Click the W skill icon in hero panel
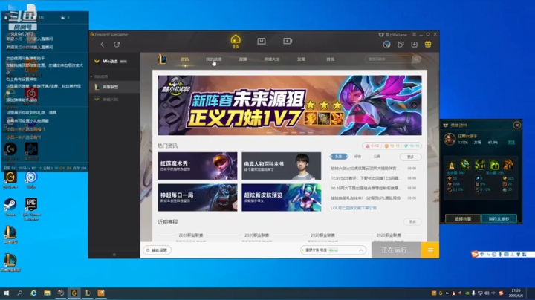The width and height of the screenshot is (535, 300). tap(480, 165)
